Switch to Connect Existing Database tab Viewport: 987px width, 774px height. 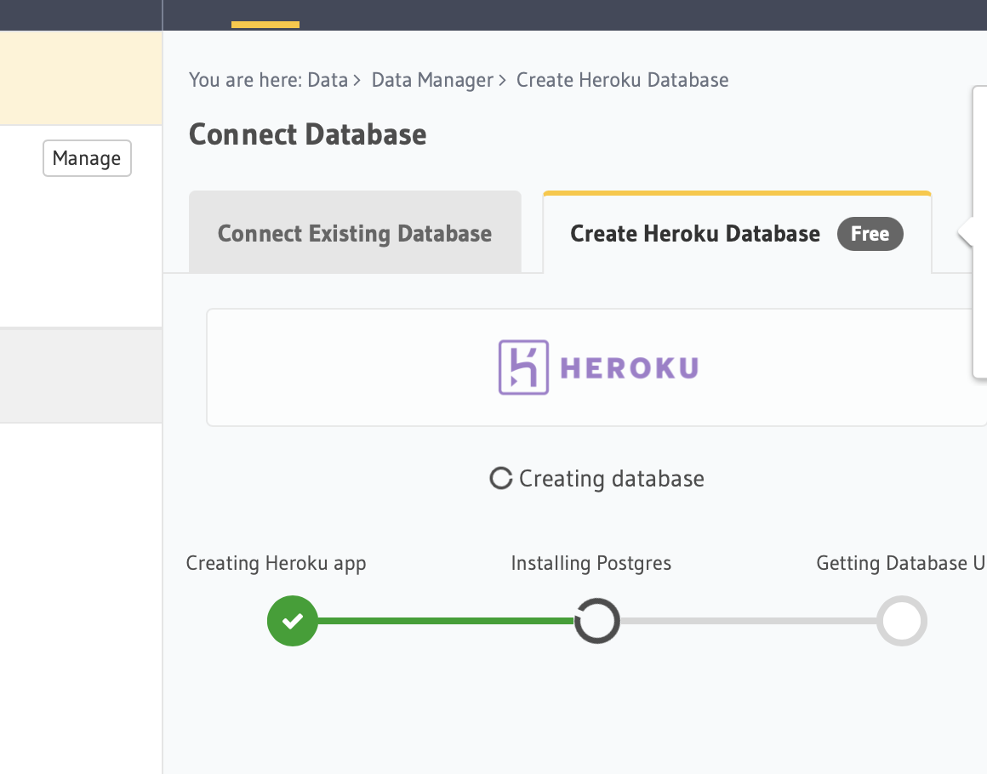(355, 232)
